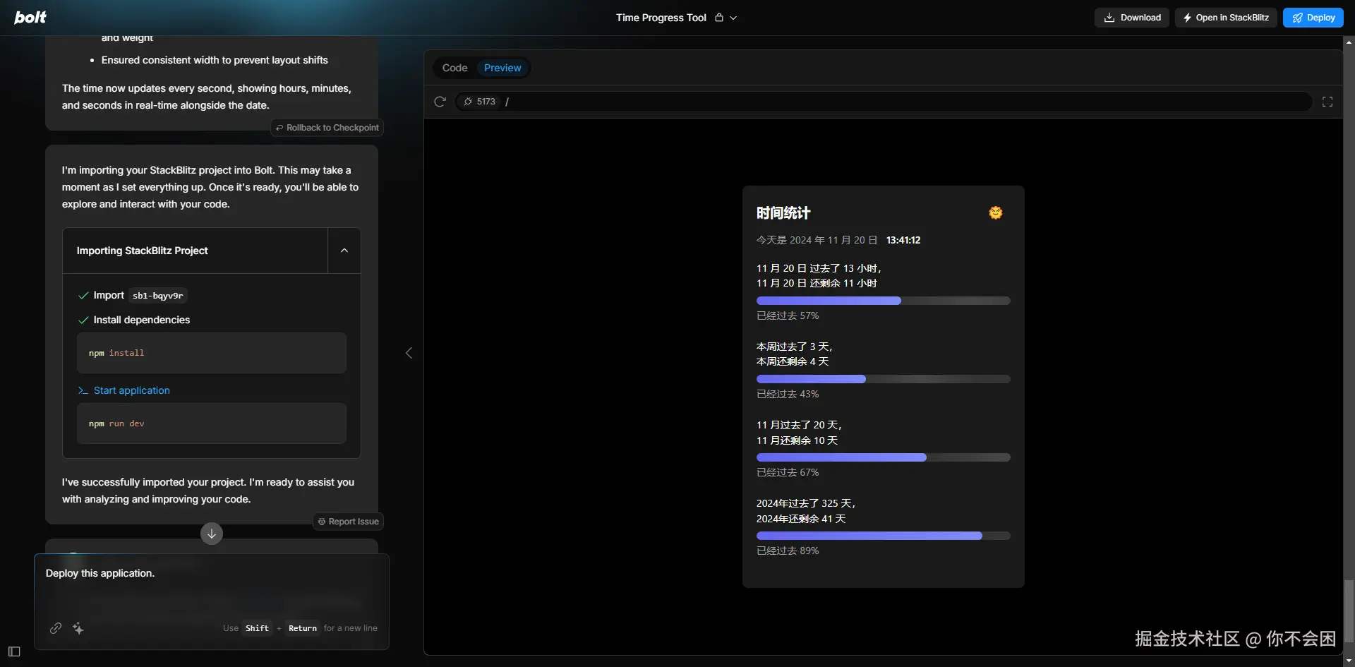Click the 已经过去 89% label
Image resolution: width=1355 pixels, height=667 pixels.
pos(788,551)
